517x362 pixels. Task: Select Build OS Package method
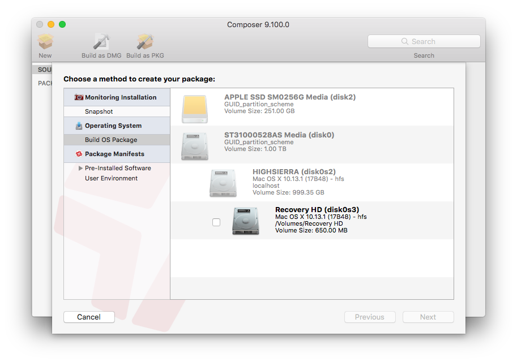pos(117,140)
